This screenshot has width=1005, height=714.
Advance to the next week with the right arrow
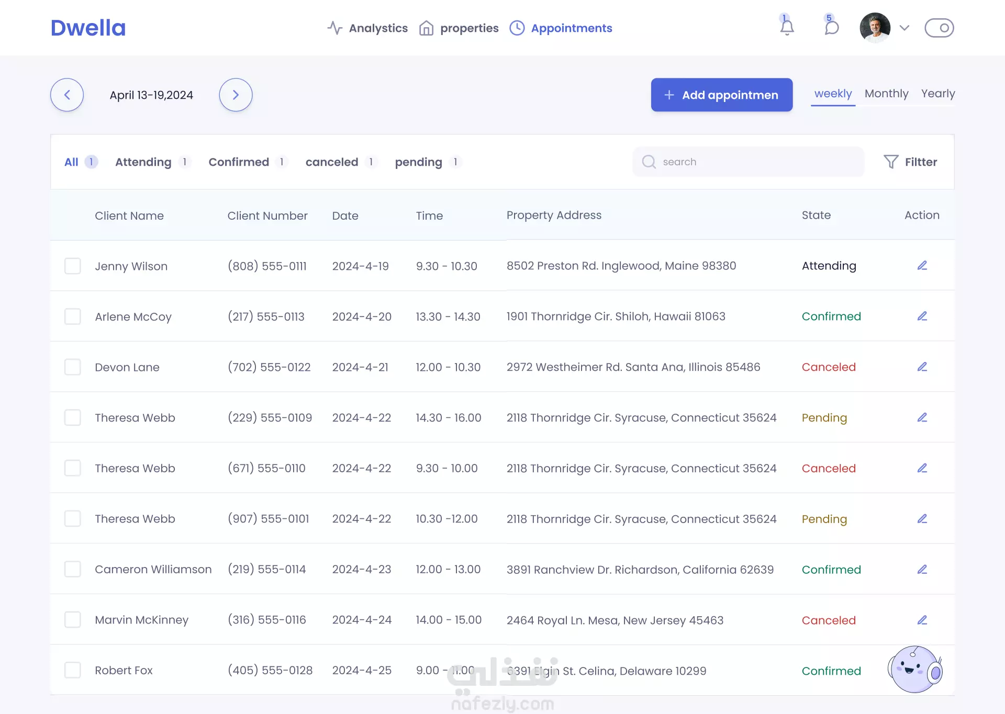(x=236, y=95)
